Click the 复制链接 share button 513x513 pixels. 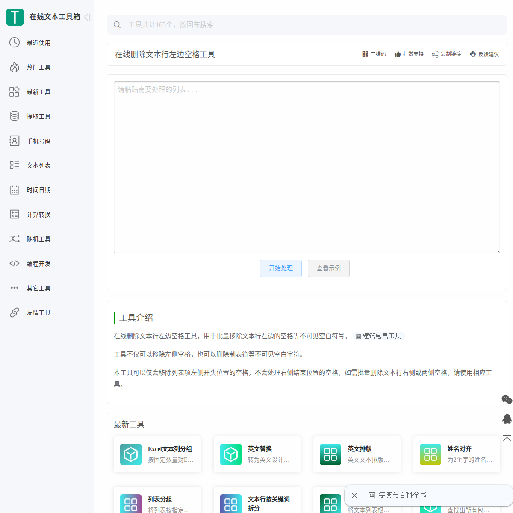446,54
